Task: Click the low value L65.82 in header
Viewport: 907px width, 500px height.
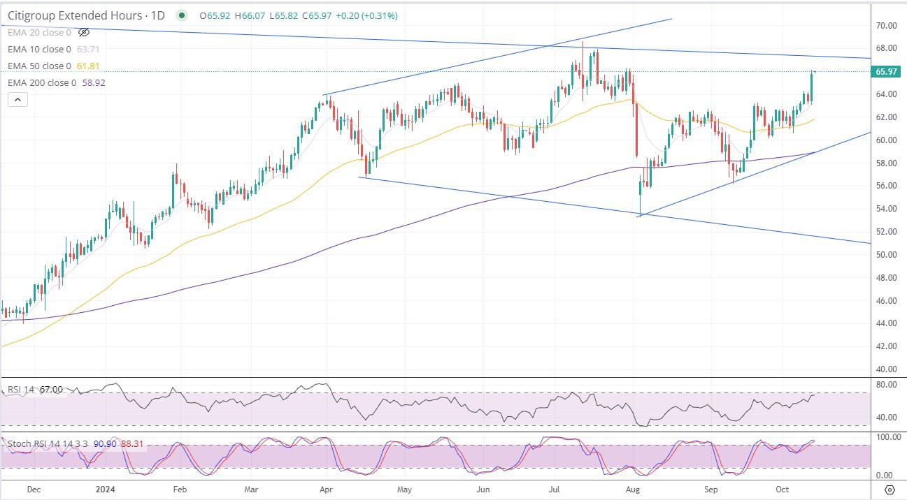Action: [283, 15]
